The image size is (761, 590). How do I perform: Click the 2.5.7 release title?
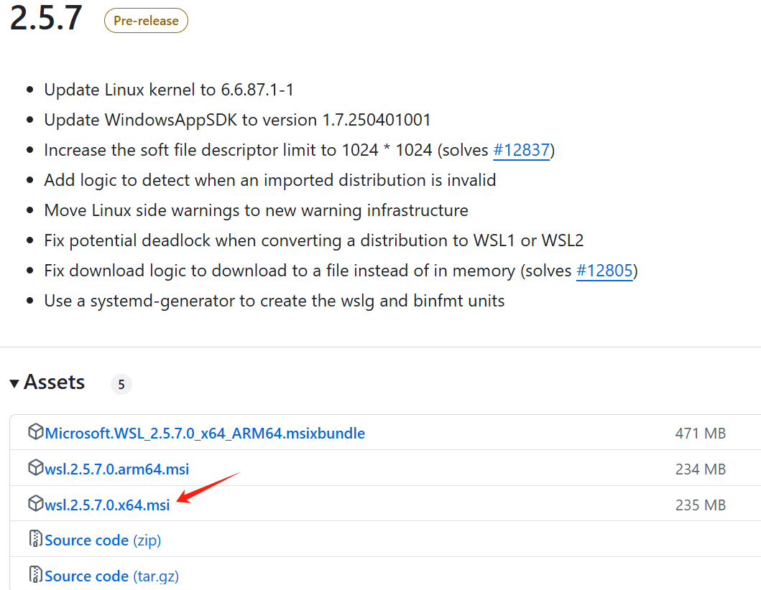coord(46,19)
